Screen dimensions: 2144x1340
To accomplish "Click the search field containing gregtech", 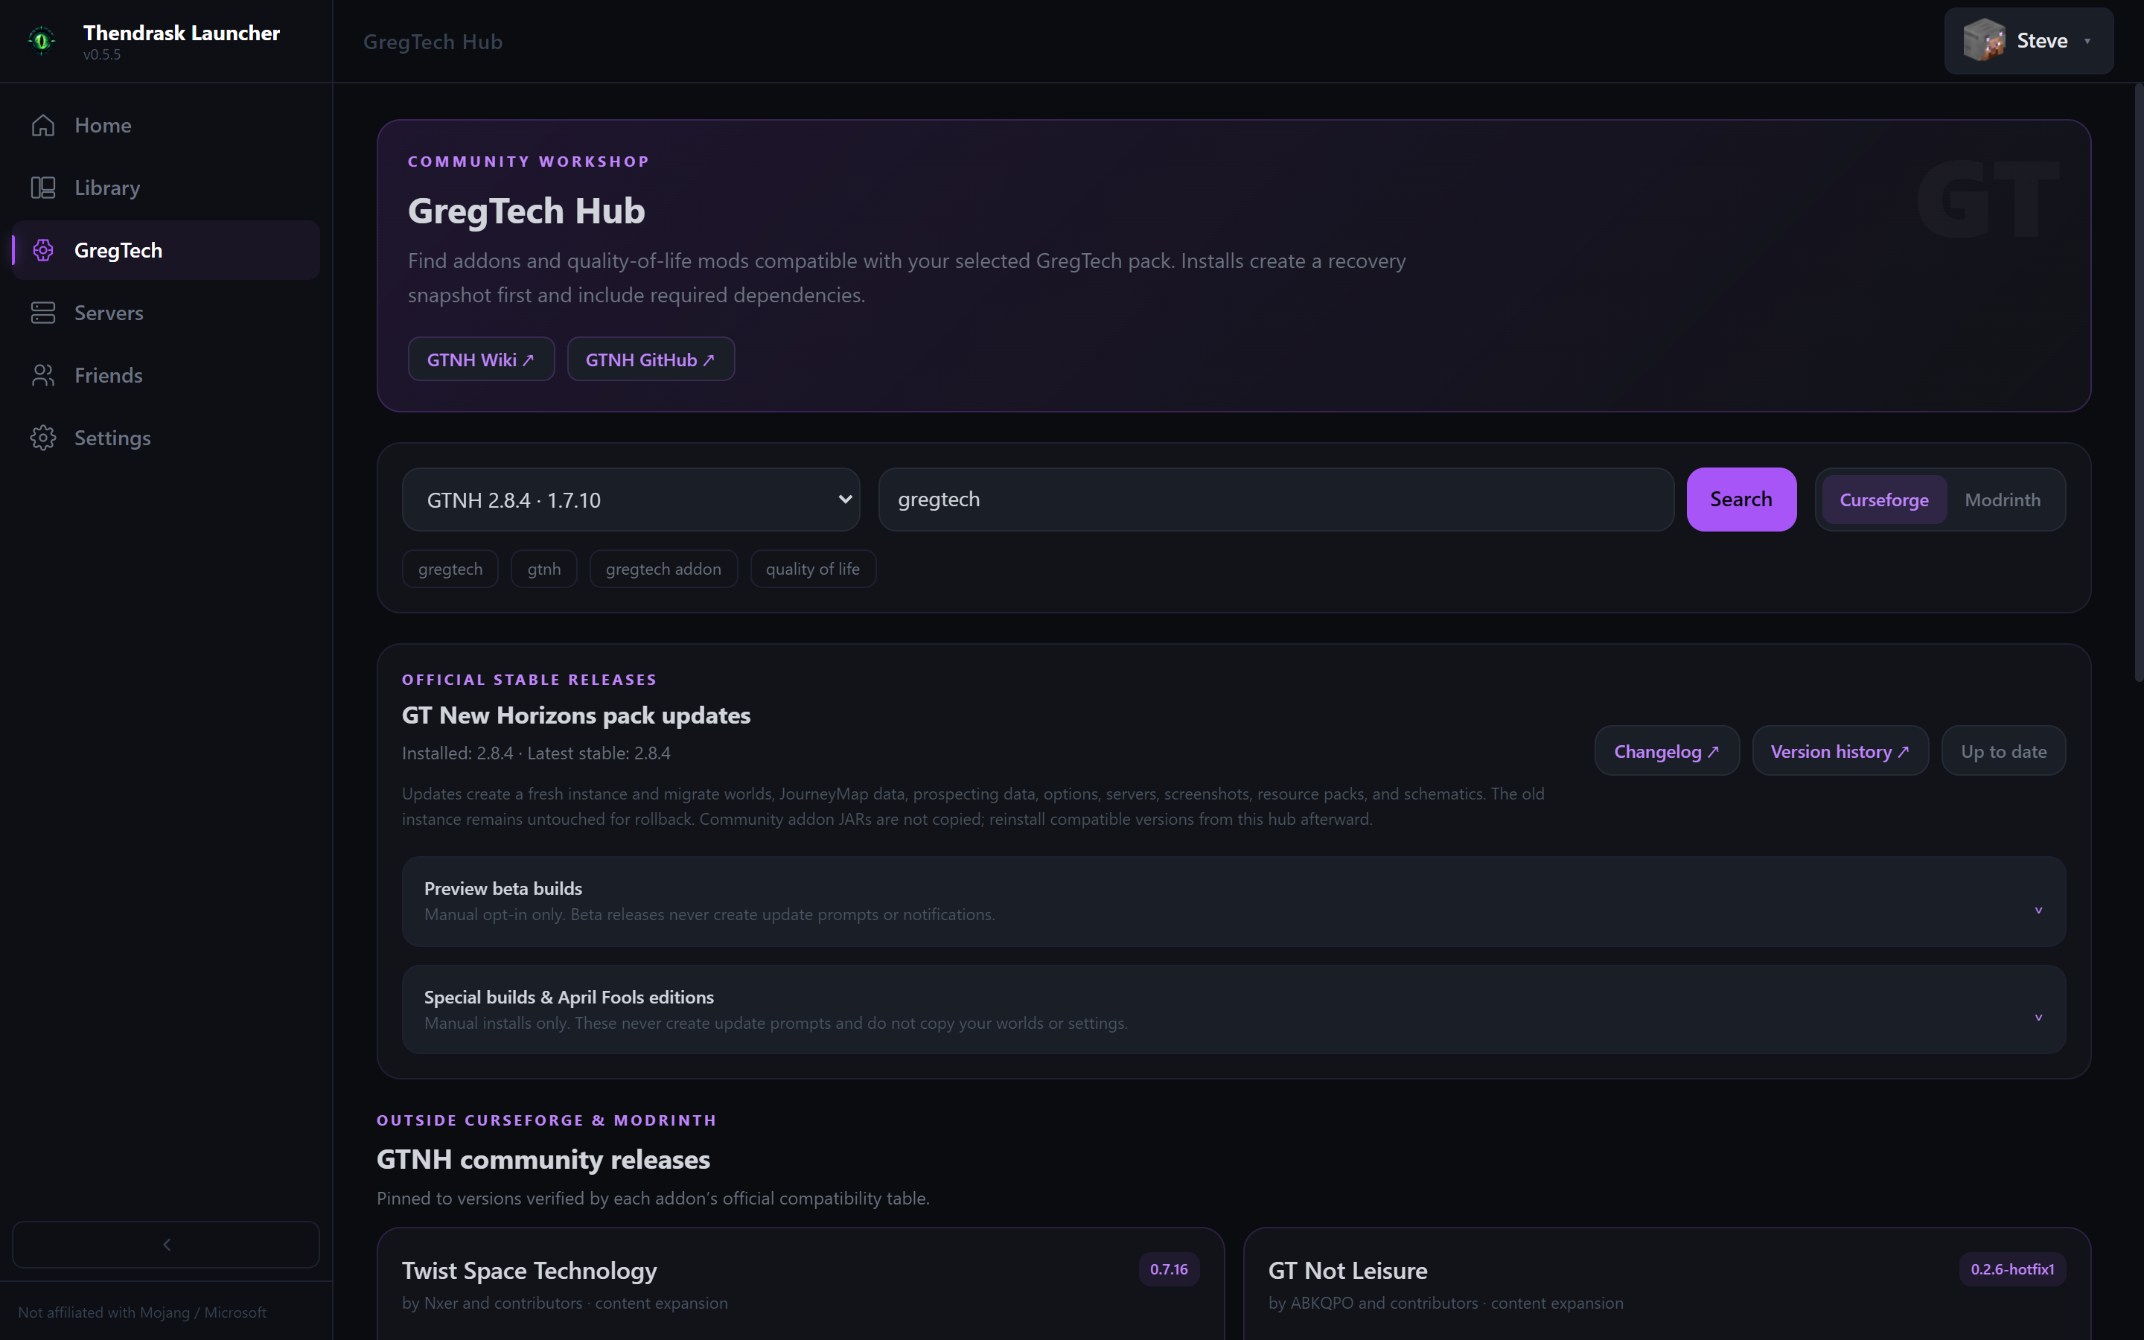I will (x=1276, y=500).
